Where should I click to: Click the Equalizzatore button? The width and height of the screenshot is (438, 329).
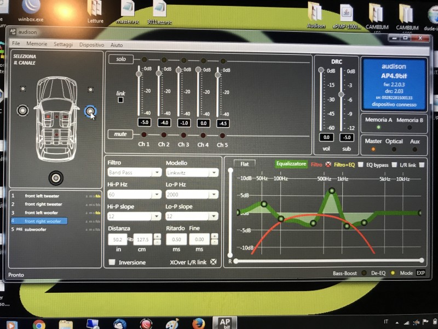coord(291,163)
